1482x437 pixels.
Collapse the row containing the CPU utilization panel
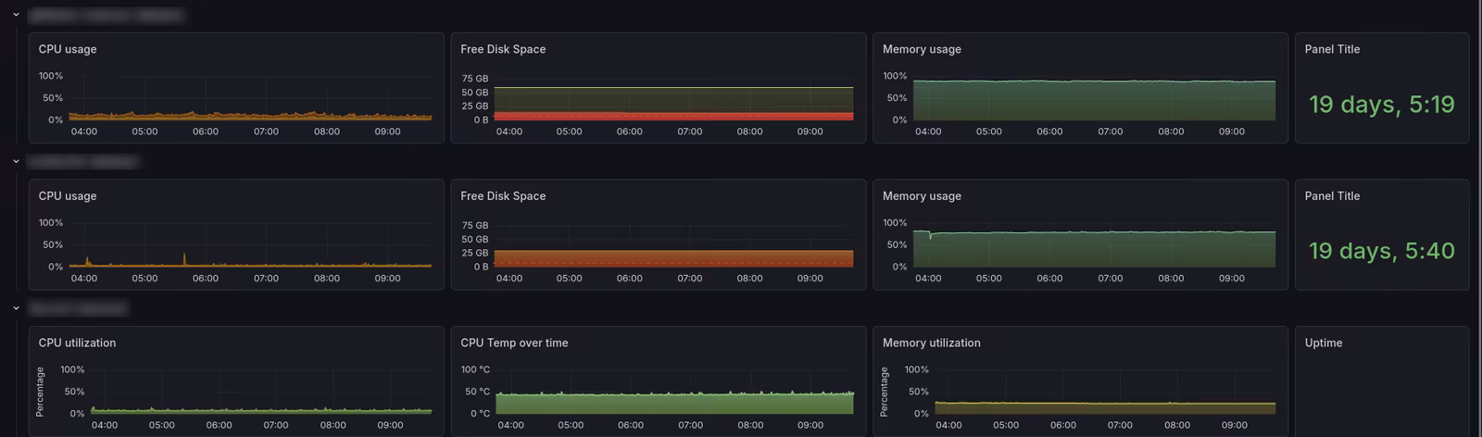(16, 307)
